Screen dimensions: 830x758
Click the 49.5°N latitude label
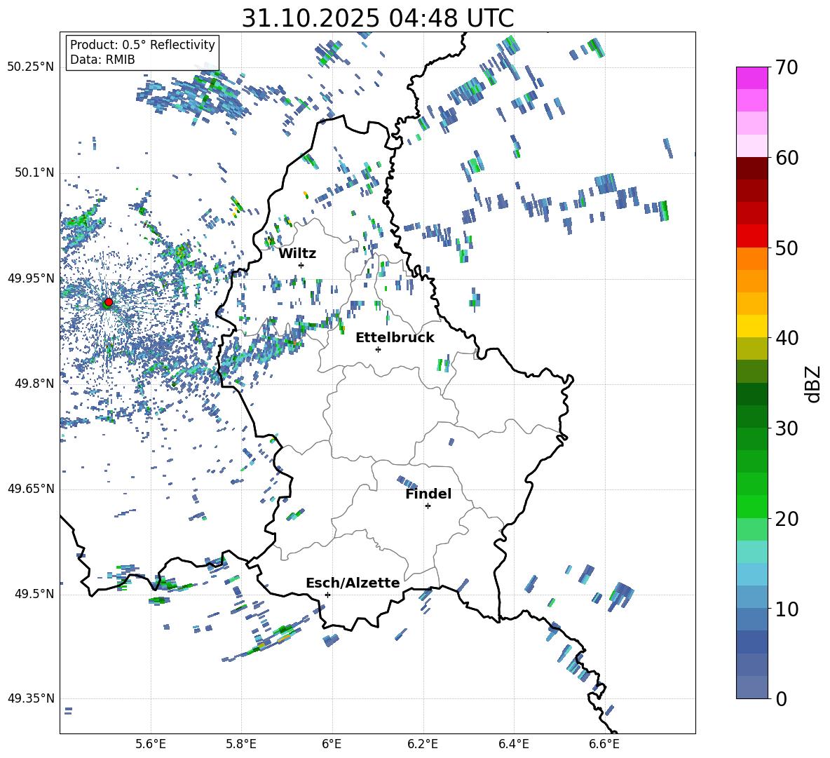click(x=34, y=594)
